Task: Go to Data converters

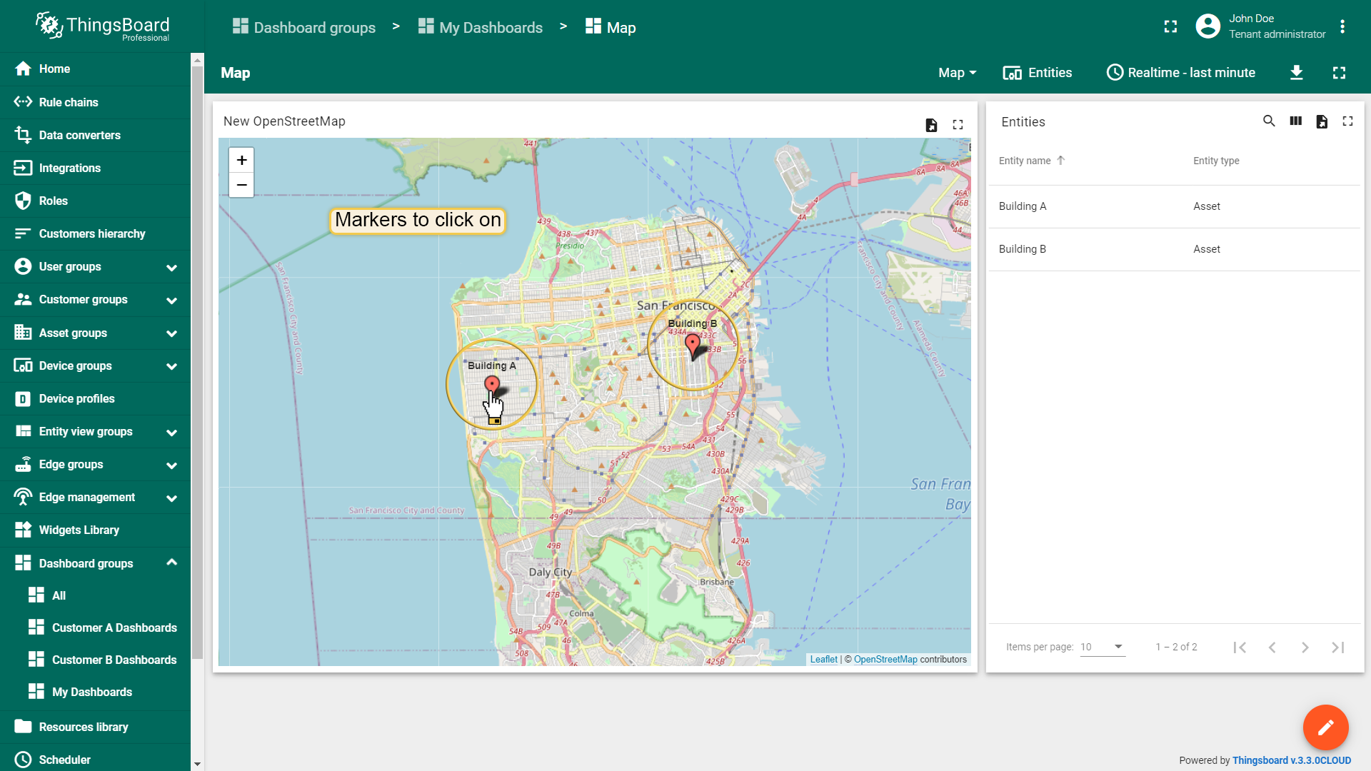Action: (95, 135)
